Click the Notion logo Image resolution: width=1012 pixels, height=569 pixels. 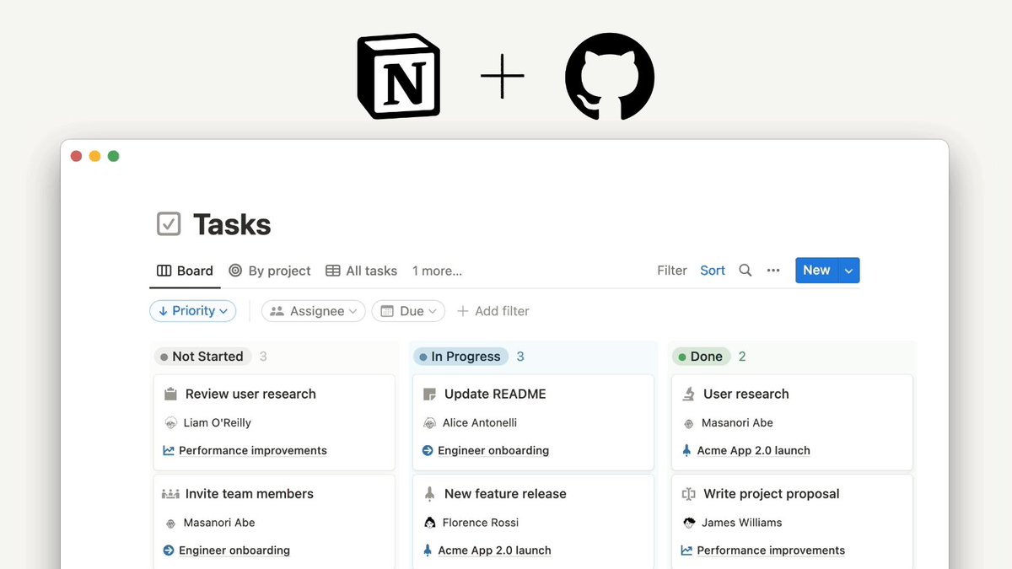[399, 76]
